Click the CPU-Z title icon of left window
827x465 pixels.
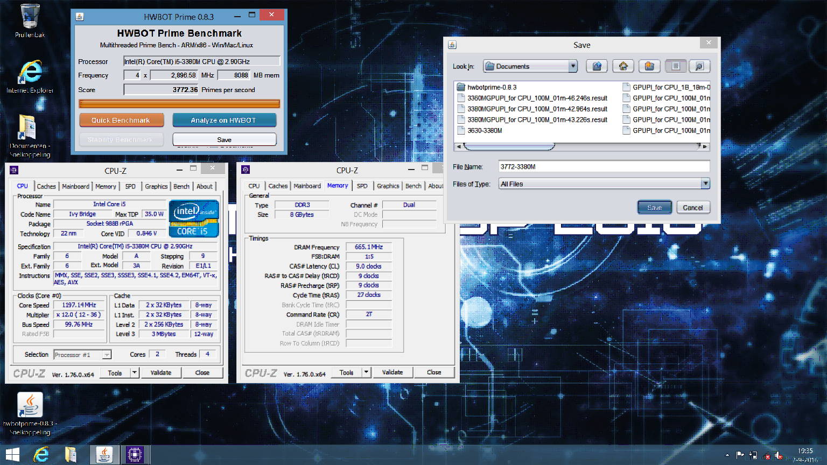[14, 170]
